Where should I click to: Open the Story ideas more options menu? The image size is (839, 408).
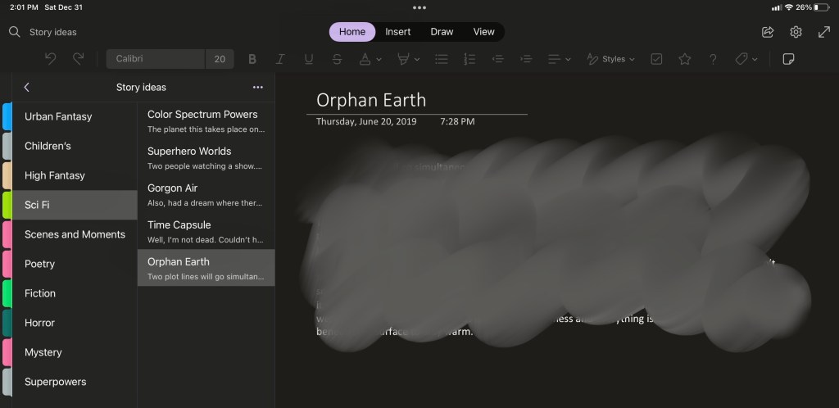(258, 87)
